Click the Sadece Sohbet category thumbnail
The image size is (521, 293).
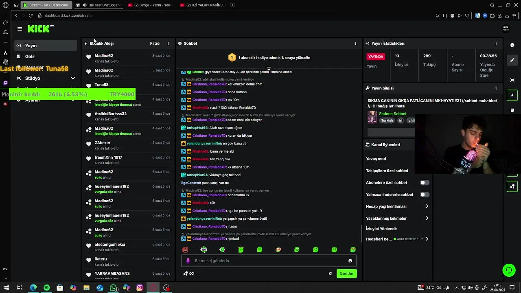tap(372, 117)
